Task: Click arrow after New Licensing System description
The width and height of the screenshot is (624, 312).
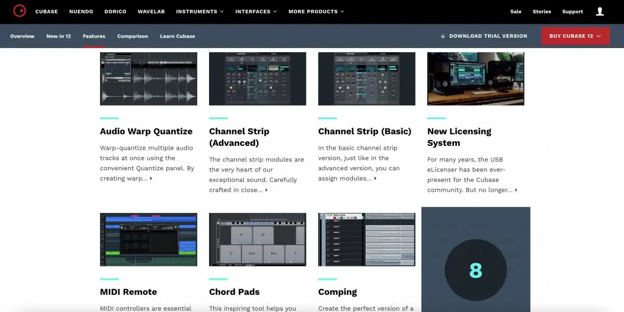Action: [x=516, y=190]
